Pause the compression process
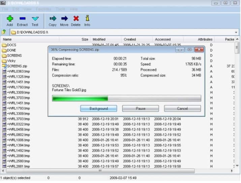Viewport: 241px width, 183px height. 140,109
